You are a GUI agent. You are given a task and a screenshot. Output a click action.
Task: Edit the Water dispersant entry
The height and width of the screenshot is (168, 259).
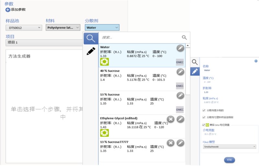[180, 48]
